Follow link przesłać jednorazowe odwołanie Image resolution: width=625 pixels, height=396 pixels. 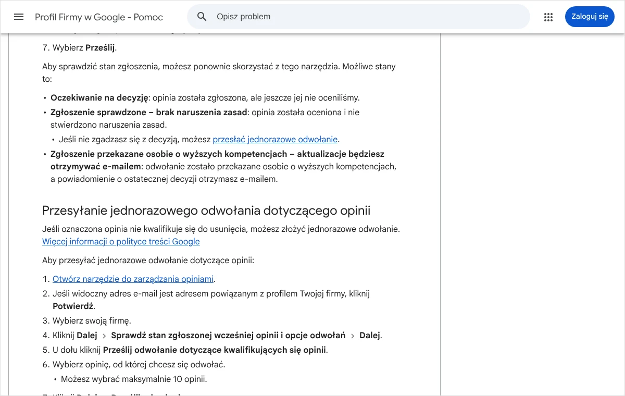(x=275, y=140)
